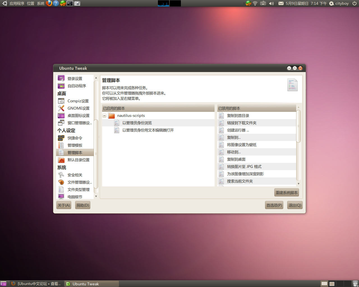Click disabled scripts list down arrow

pos(298,184)
